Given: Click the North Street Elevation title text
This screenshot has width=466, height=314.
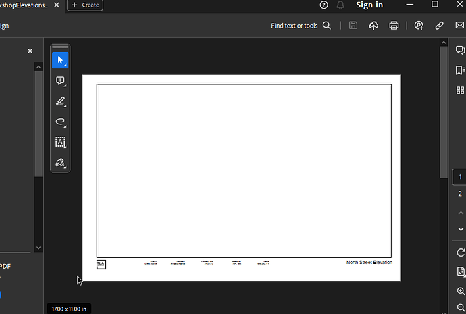Looking at the screenshot, I should coord(369,262).
